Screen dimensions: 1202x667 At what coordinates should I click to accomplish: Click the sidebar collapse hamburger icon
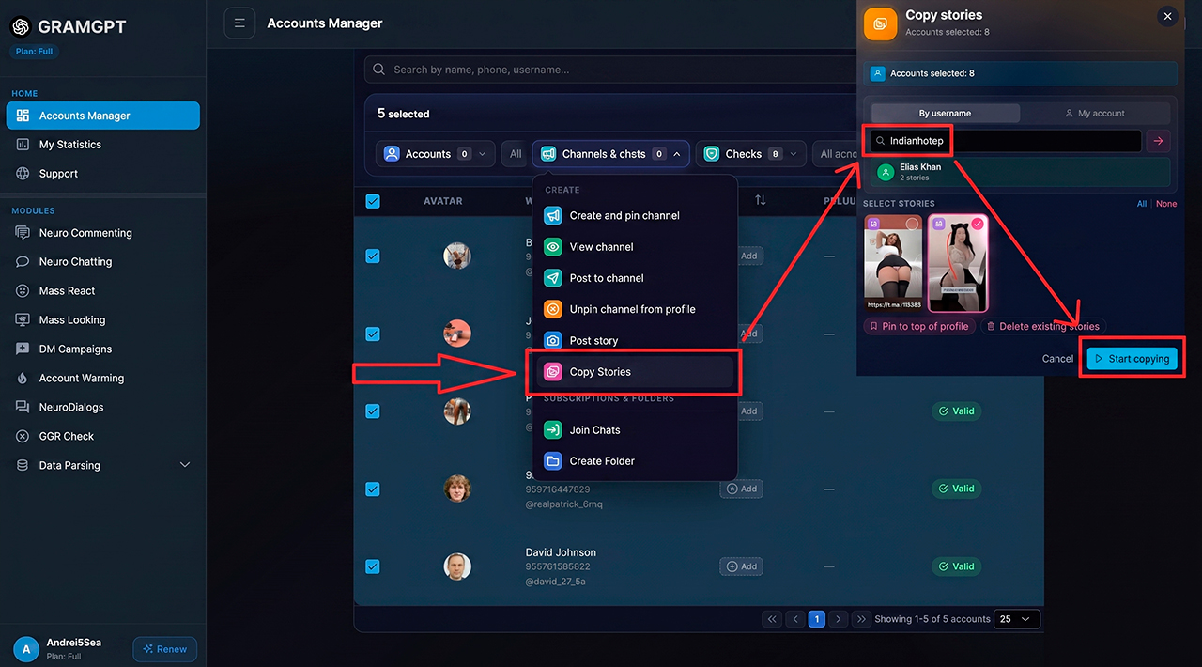239,23
